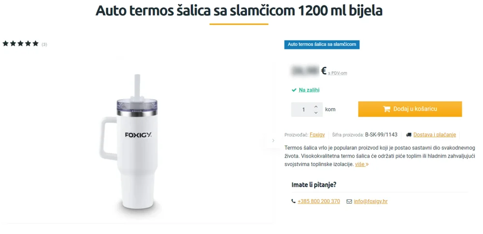Click the quantity input field

303,109
